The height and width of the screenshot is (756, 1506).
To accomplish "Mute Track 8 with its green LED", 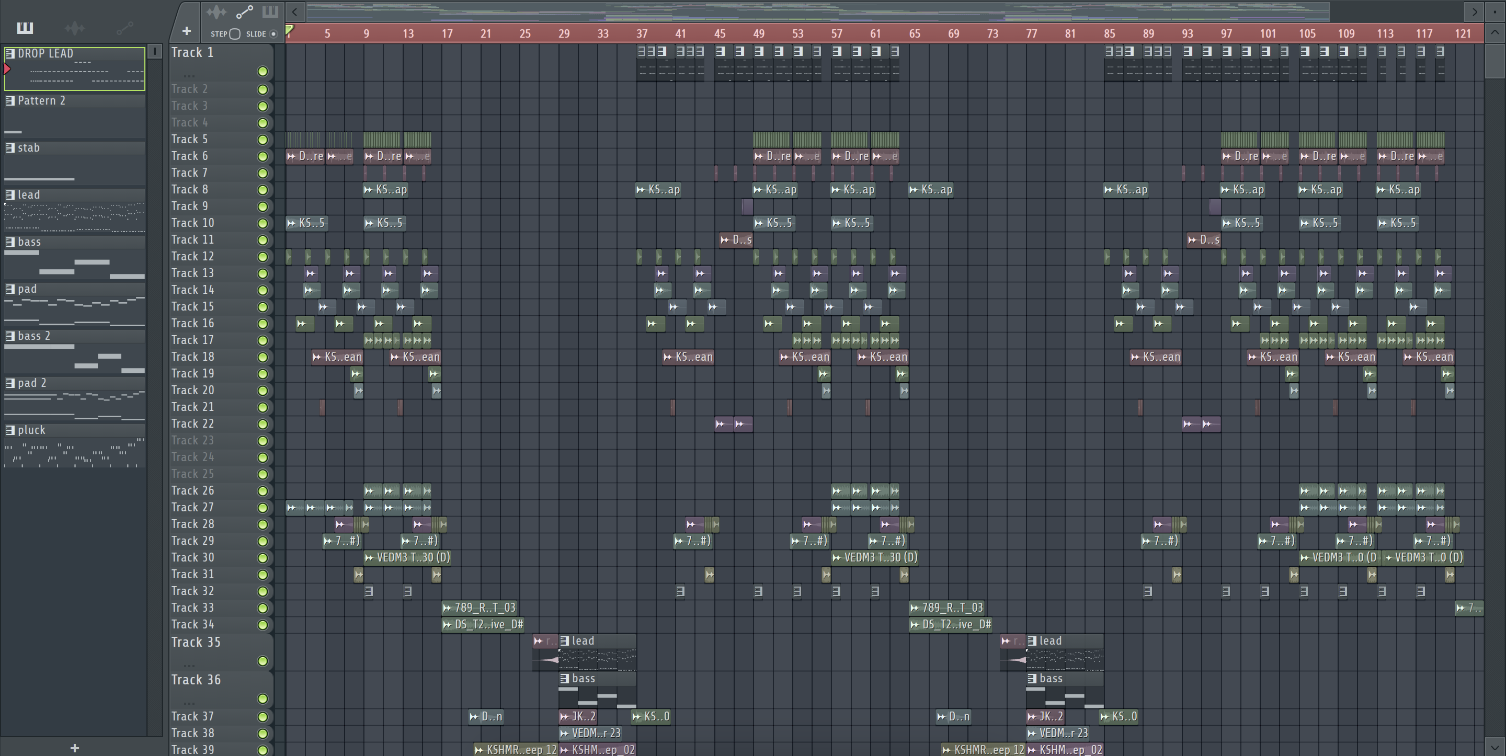I will coord(263,190).
